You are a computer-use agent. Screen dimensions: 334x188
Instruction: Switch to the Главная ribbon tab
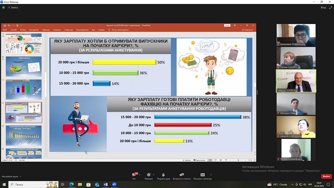tap(13, 30)
